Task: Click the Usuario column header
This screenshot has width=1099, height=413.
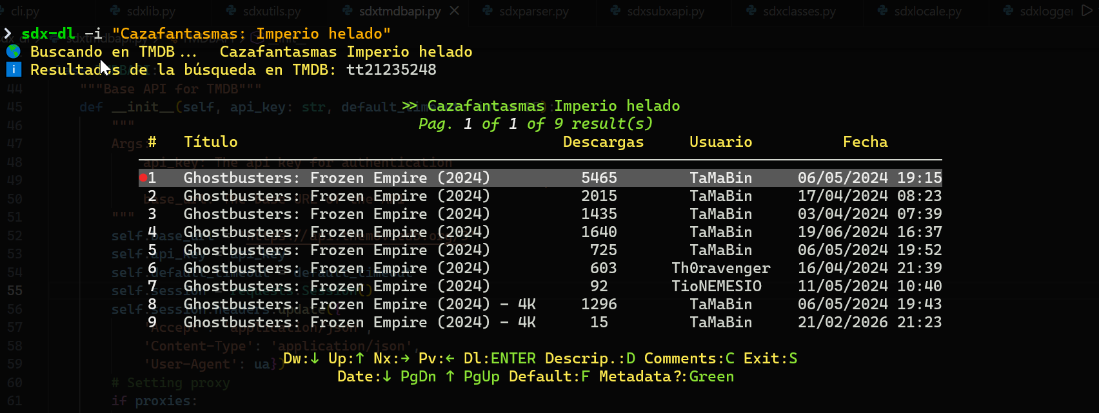Action: (x=720, y=142)
